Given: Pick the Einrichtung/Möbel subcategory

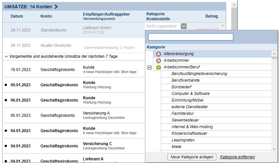Looking at the screenshot, I should tap(216, 100).
